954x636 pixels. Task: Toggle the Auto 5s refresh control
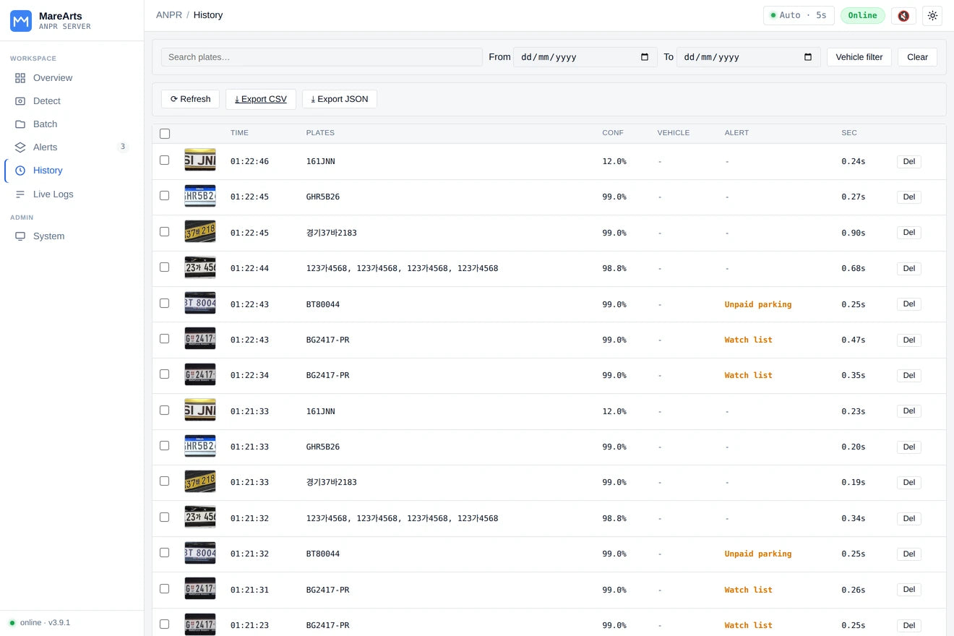(799, 15)
